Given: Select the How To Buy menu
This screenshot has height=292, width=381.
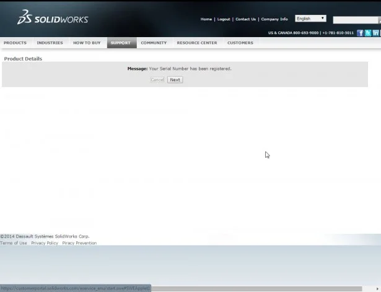Looking at the screenshot, I should tap(86, 43).
